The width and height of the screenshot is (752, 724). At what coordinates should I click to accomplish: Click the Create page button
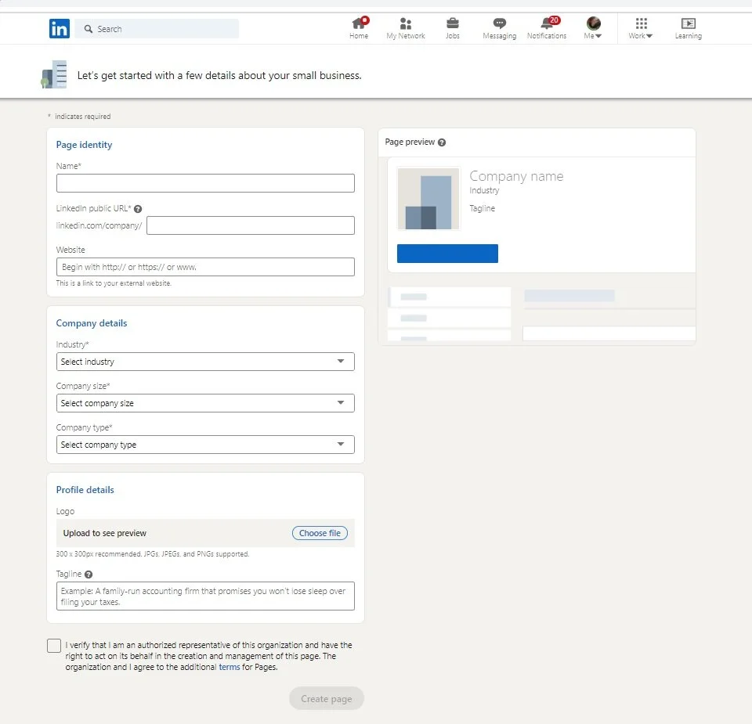point(327,699)
